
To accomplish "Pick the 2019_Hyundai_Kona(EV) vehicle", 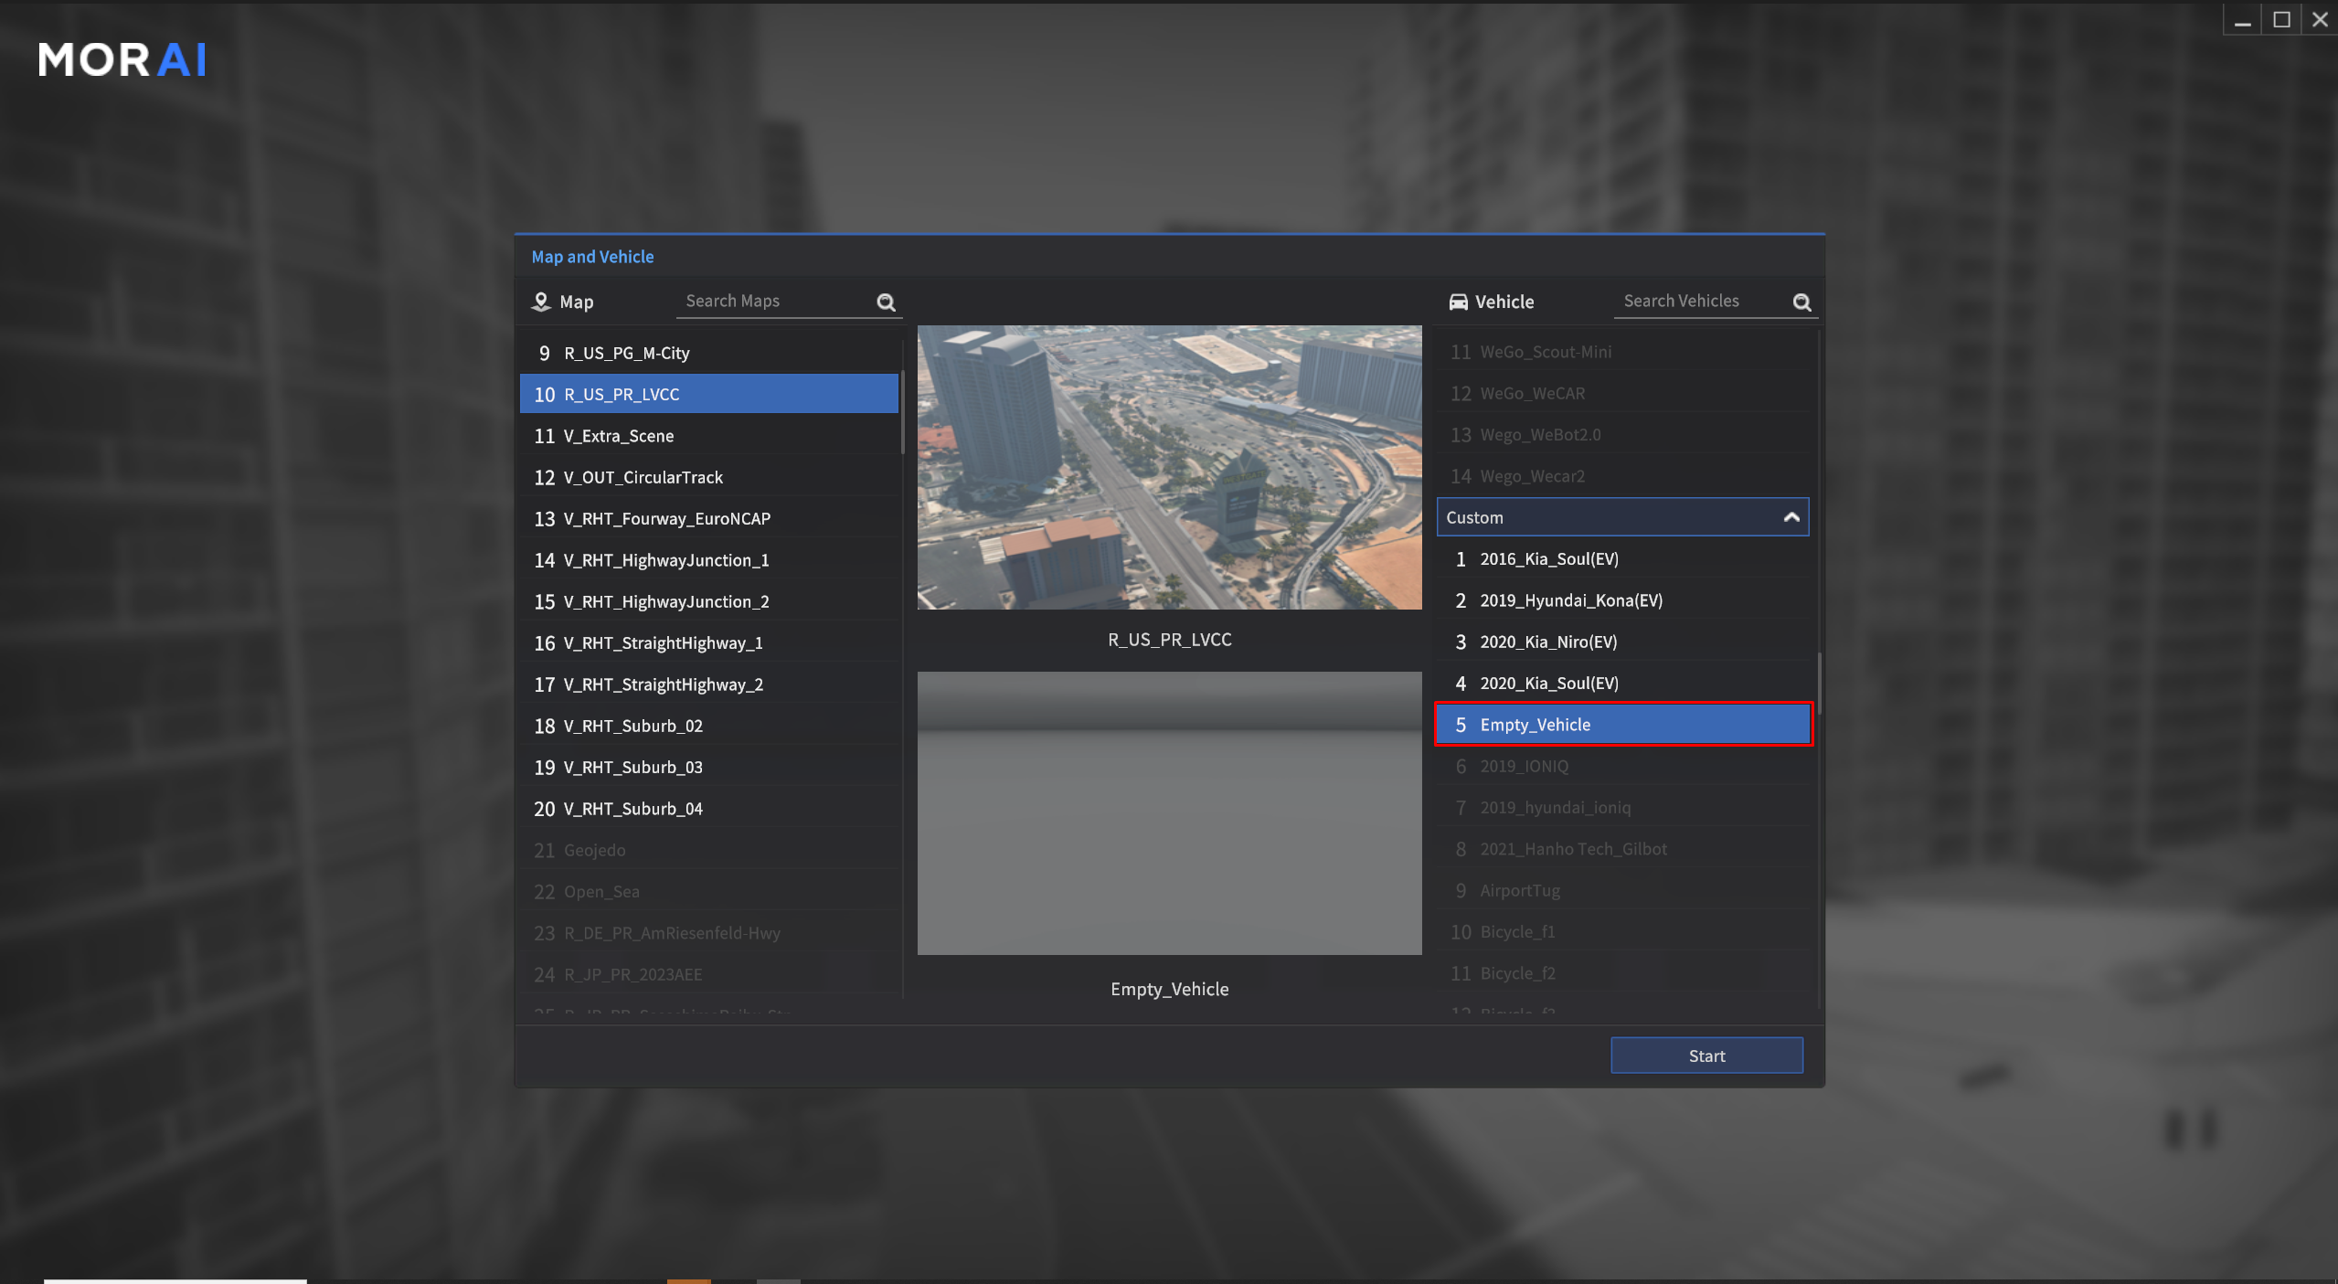I will (x=1571, y=600).
